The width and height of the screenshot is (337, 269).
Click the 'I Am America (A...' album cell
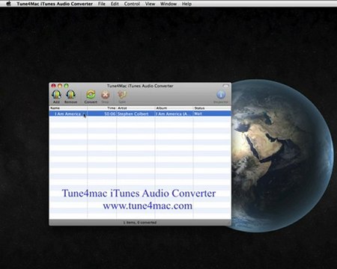(174, 114)
